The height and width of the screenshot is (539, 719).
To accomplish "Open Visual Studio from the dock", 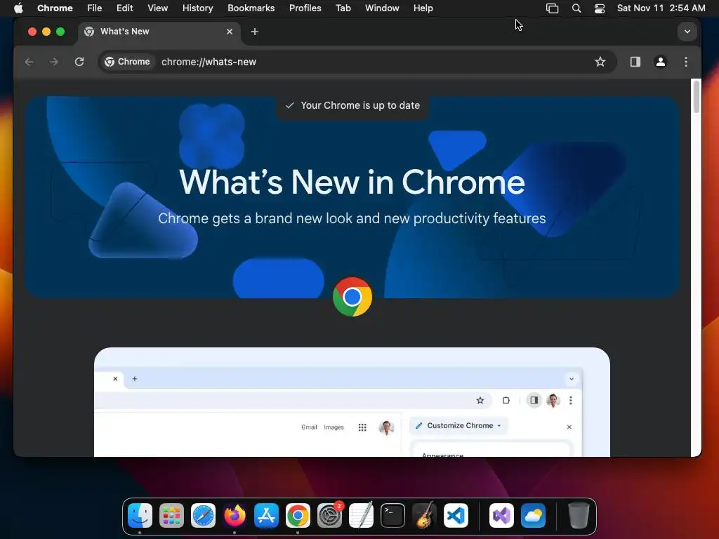I will pyautogui.click(x=501, y=516).
